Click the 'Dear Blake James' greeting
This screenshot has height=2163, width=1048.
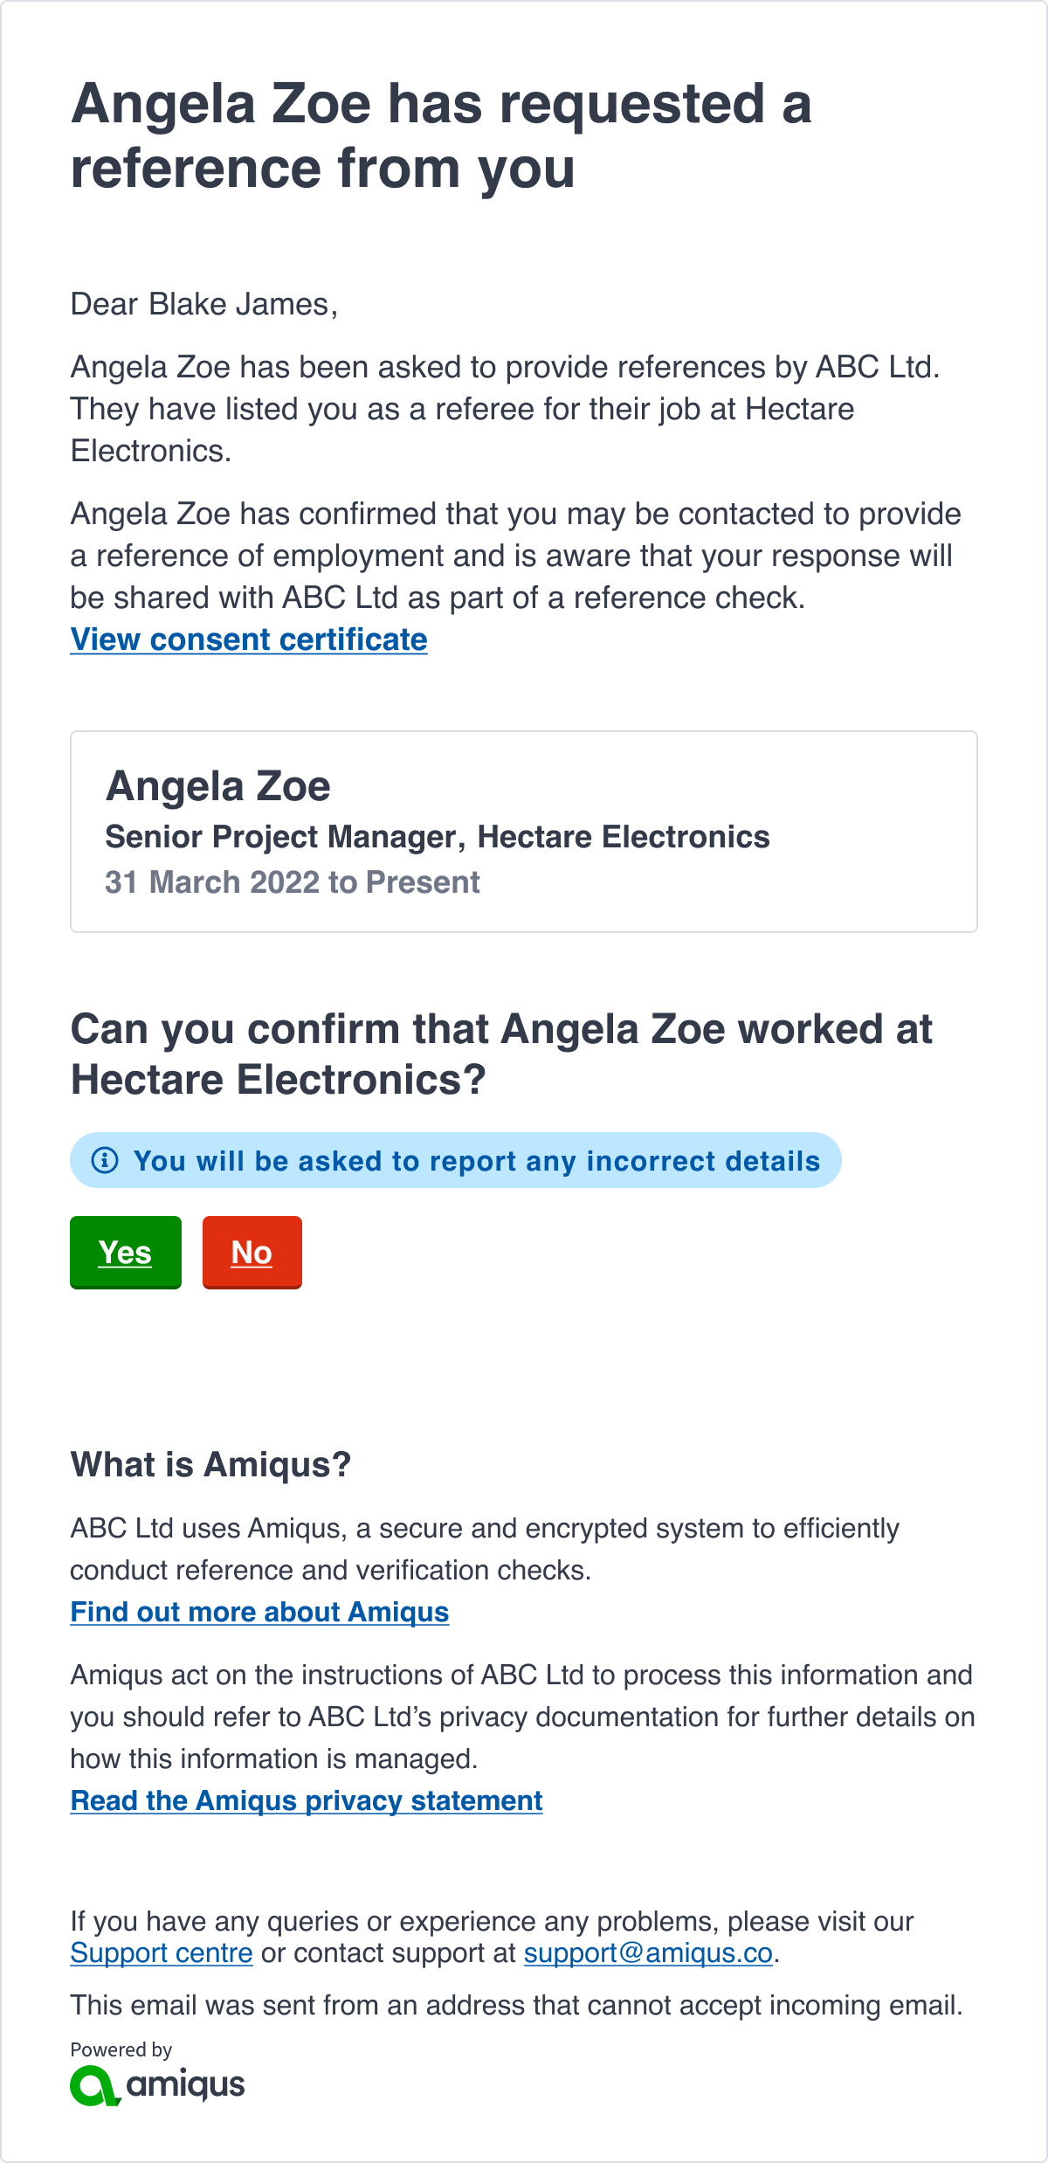tap(204, 304)
